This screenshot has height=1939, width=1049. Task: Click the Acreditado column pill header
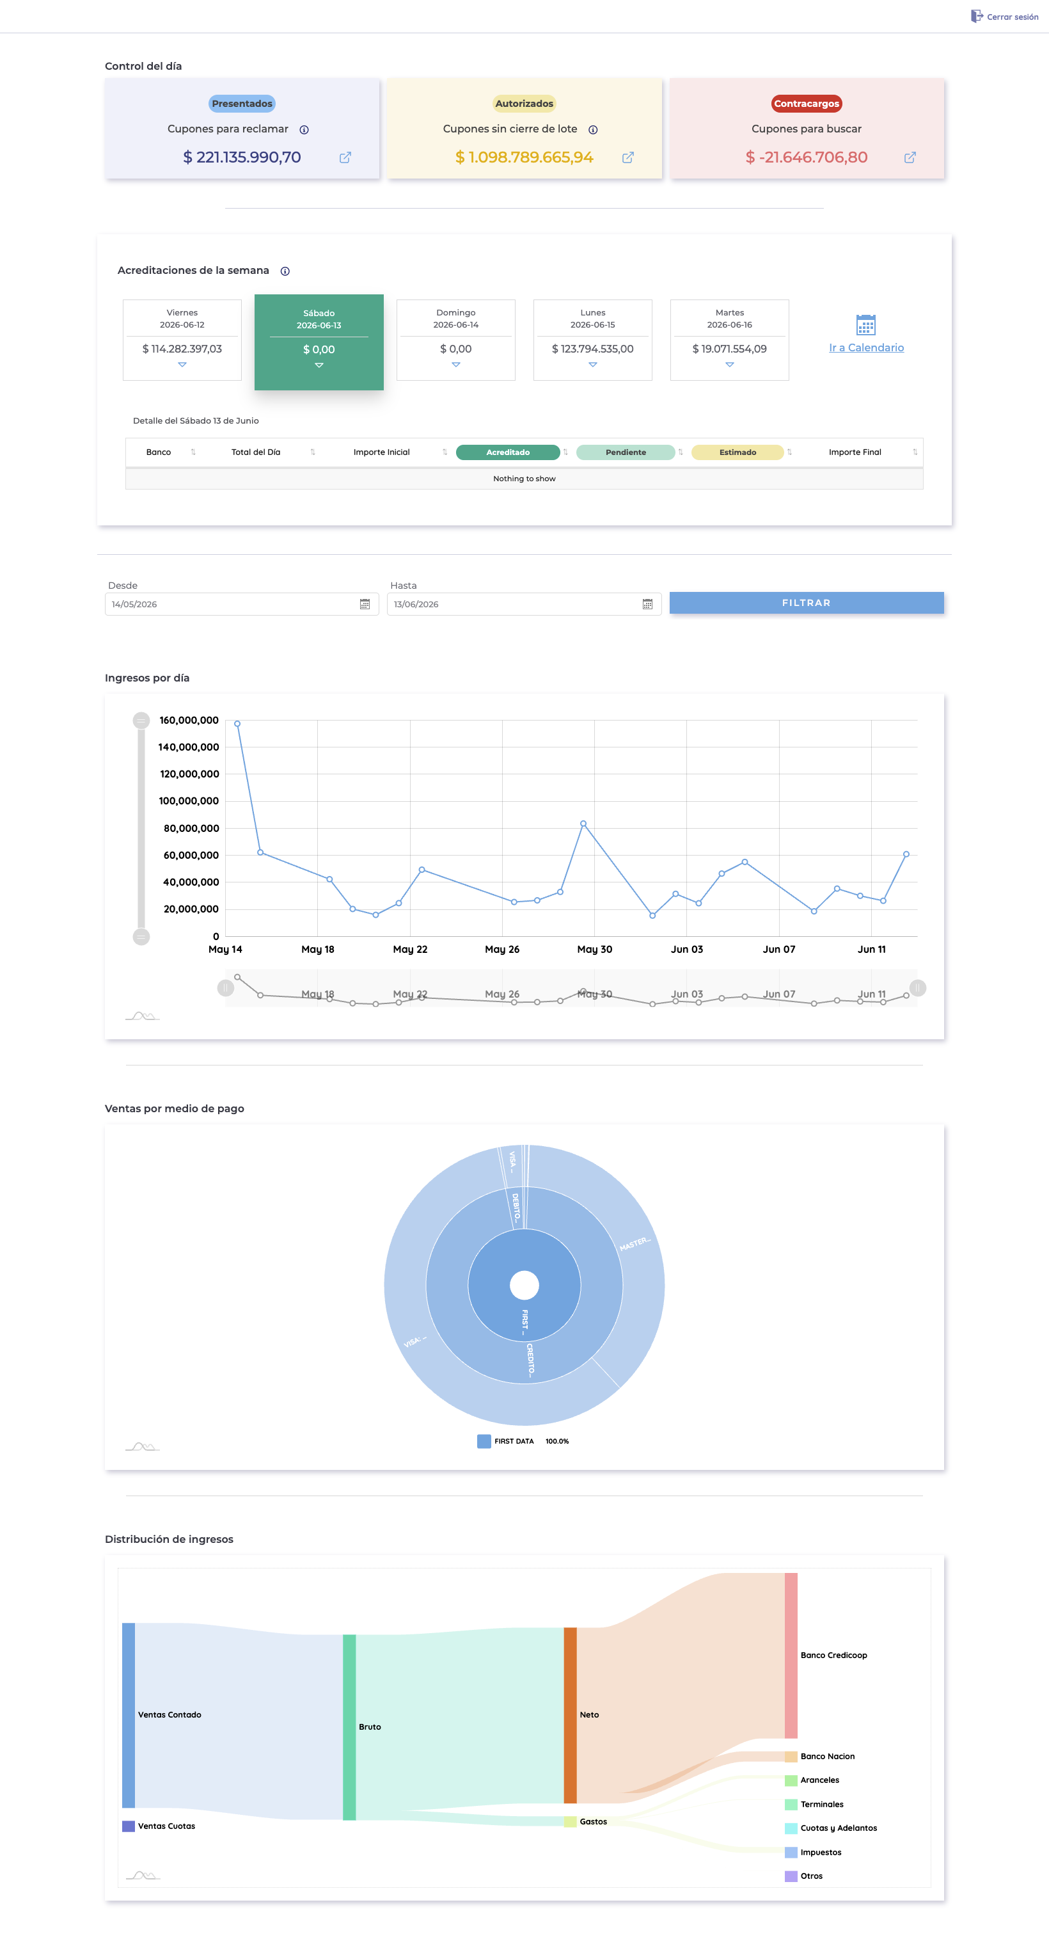[508, 452]
